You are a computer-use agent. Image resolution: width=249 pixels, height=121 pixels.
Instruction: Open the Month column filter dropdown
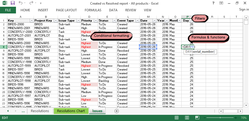pyautogui.click(x=179, y=21)
